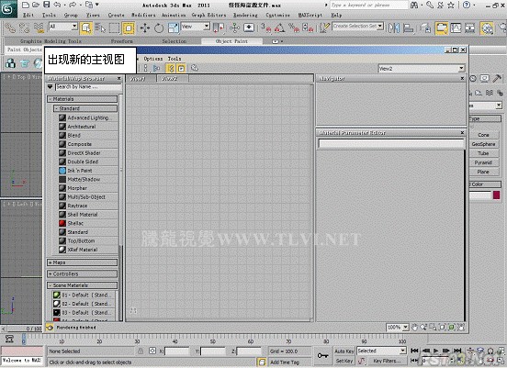Image resolution: width=507 pixels, height=368 pixels.
Task: Click the Save File toolbar icon
Action: (47, 5)
